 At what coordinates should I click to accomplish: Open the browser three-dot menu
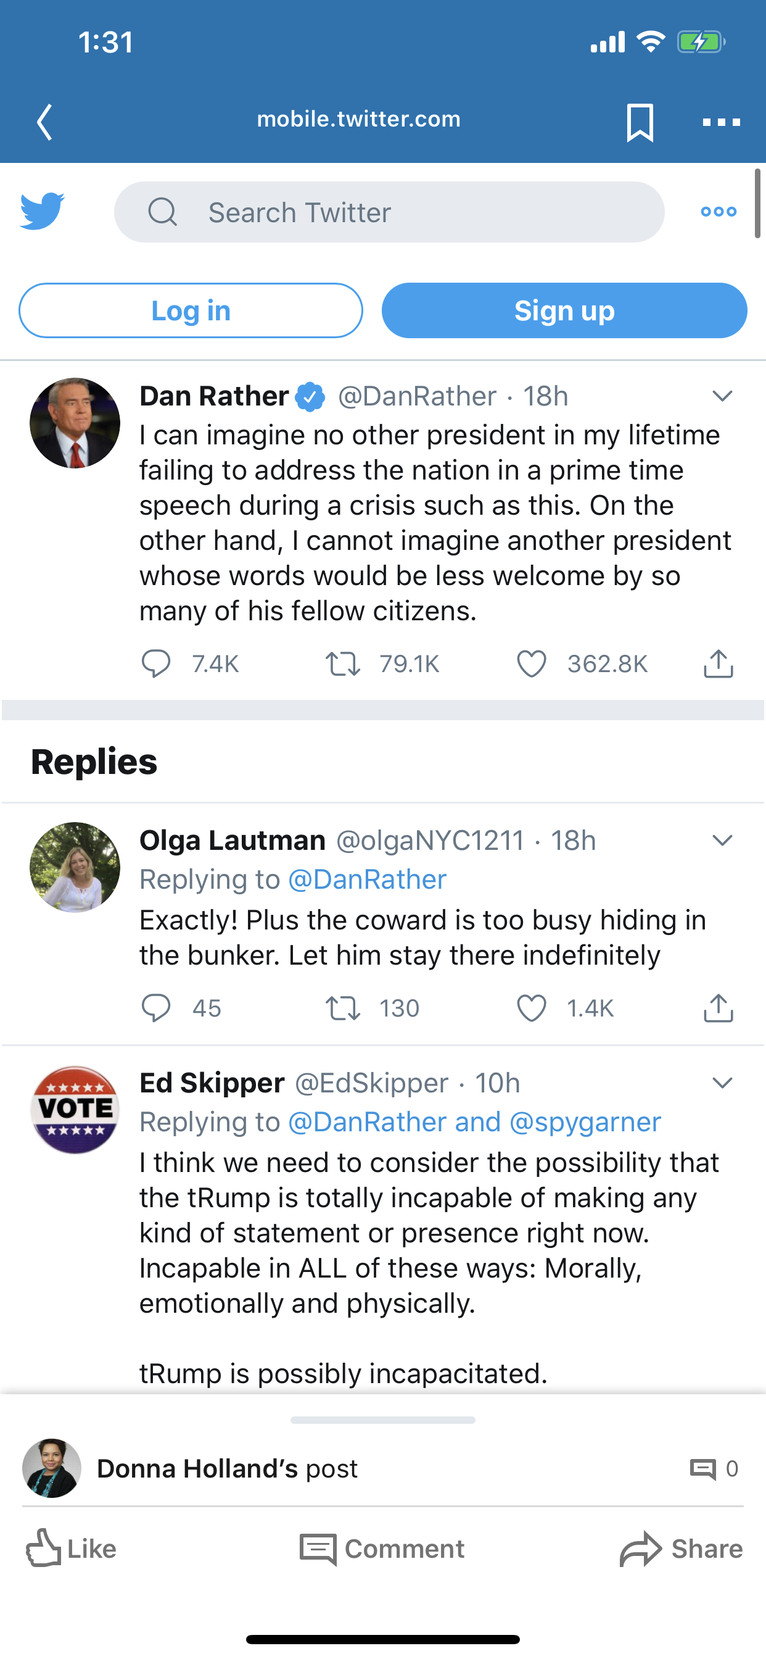pos(721,122)
